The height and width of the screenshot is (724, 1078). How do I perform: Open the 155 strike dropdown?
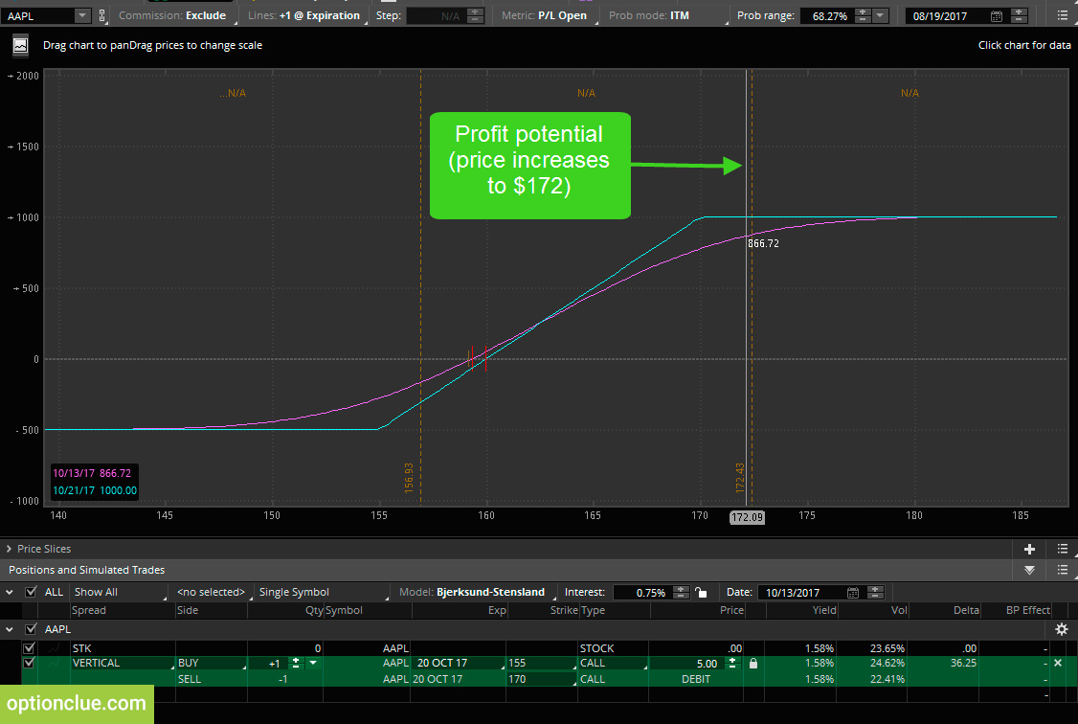point(542,663)
